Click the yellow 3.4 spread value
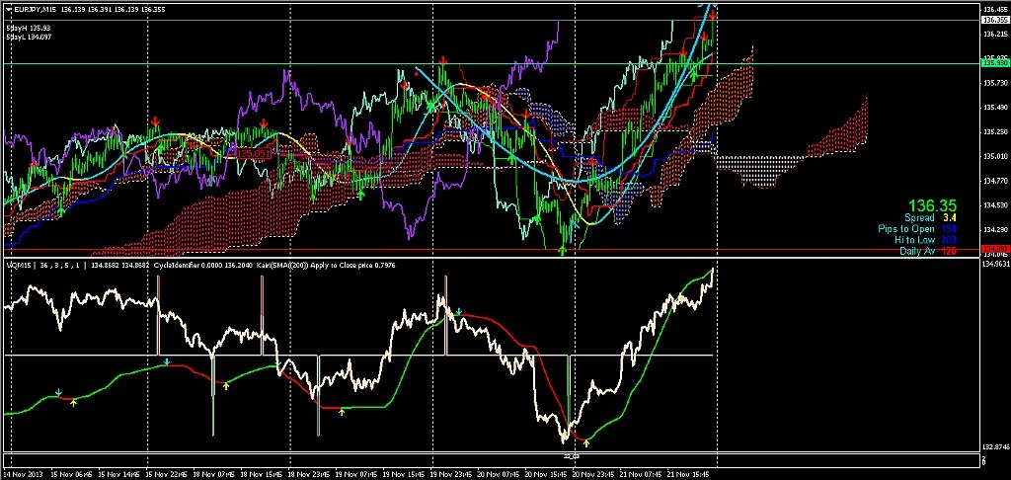Image resolution: width=1011 pixels, height=480 pixels. 950,218
